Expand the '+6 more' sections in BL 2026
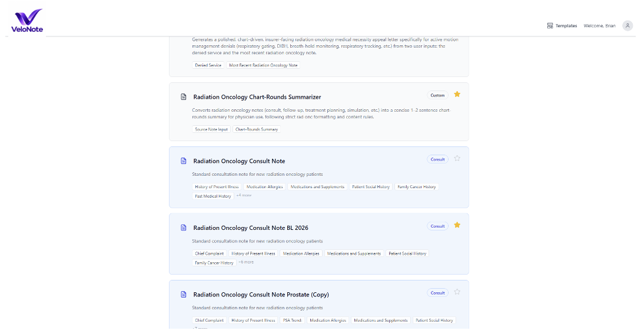The image size is (644, 334). click(x=246, y=262)
